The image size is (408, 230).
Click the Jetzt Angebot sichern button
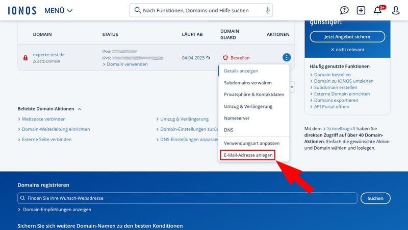click(x=347, y=37)
